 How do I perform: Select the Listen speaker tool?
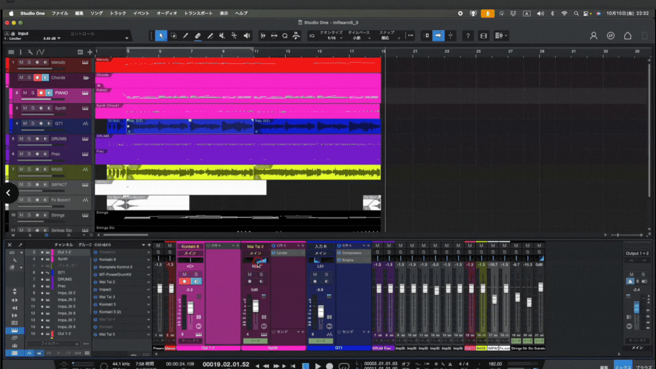247,36
